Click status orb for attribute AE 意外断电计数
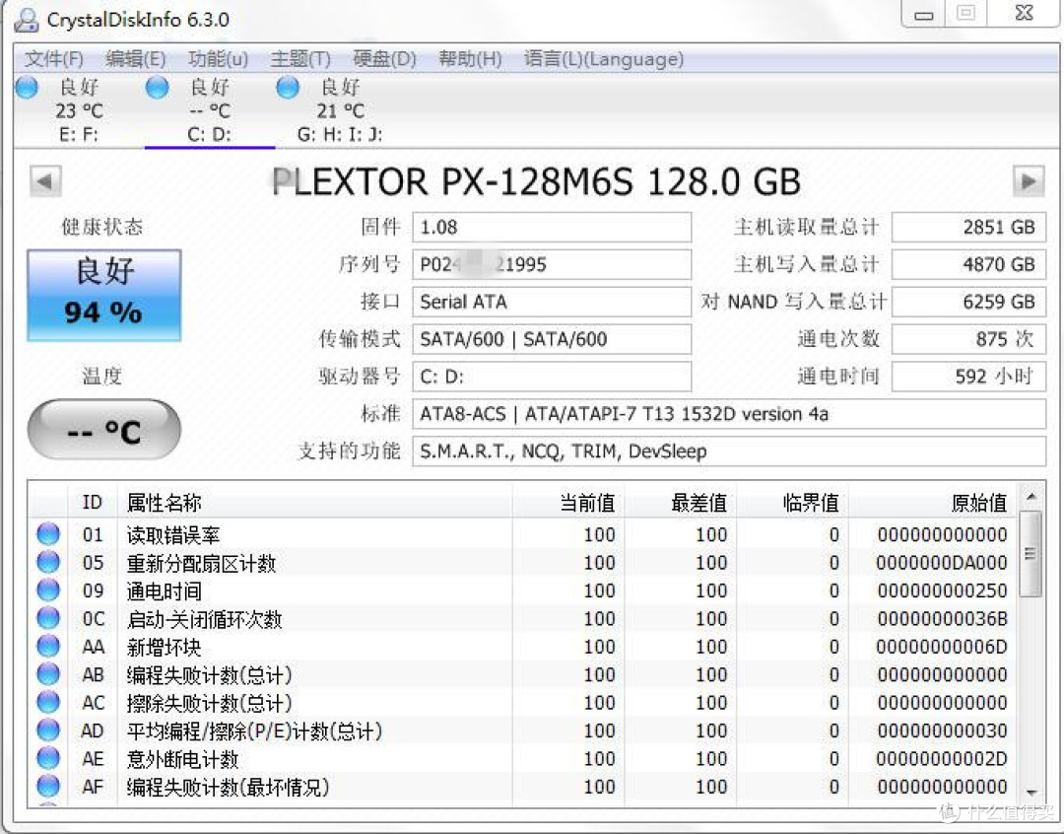Viewport: 1064px width, 834px height. (x=48, y=758)
